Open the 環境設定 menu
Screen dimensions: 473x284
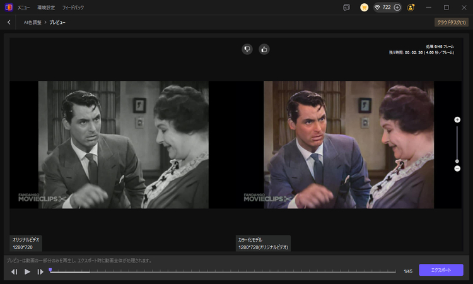click(x=46, y=8)
